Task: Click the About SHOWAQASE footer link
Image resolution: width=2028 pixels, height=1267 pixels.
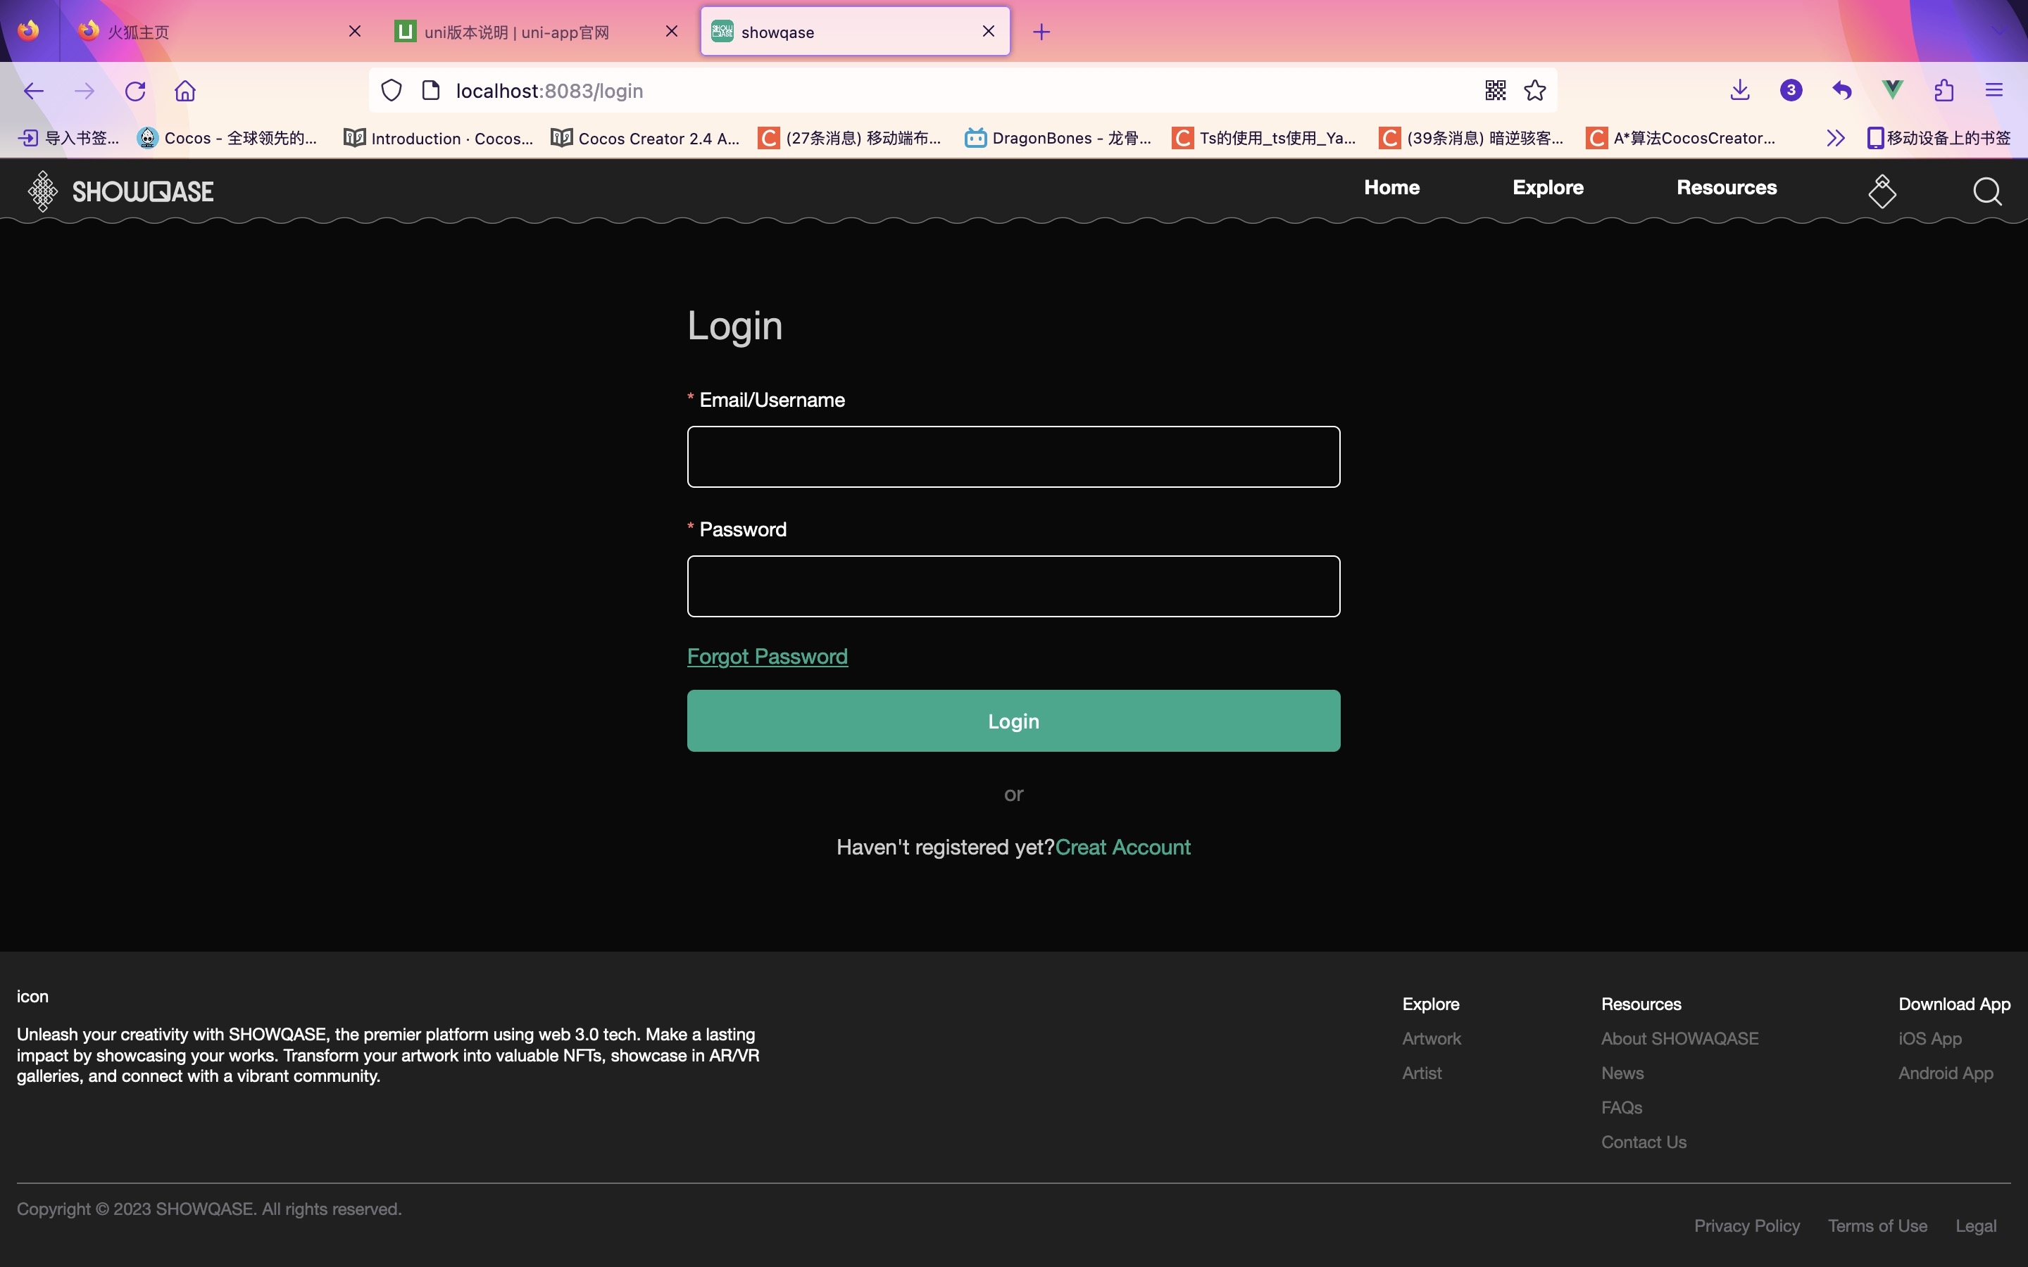Action: tap(1679, 1038)
